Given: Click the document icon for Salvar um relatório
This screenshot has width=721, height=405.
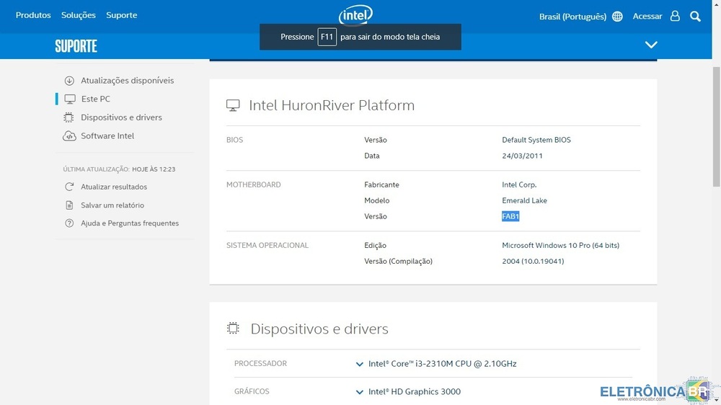Looking at the screenshot, I should click(69, 205).
